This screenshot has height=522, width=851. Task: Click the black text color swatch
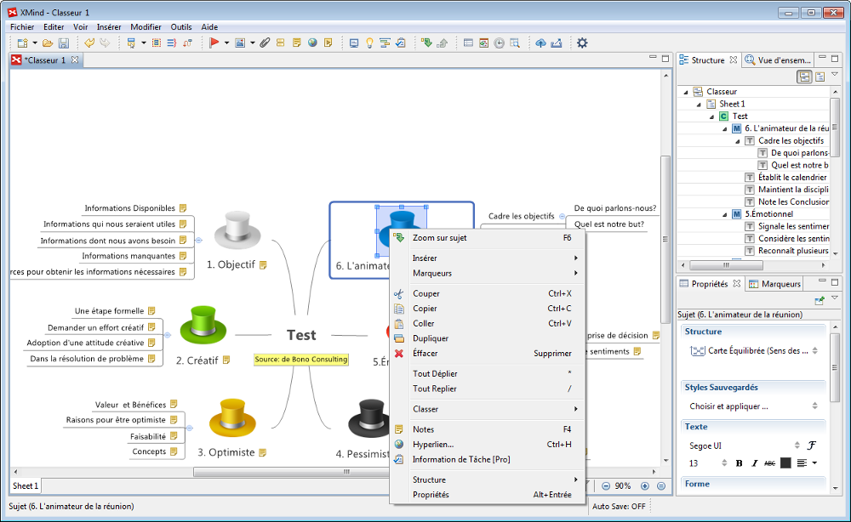785,463
